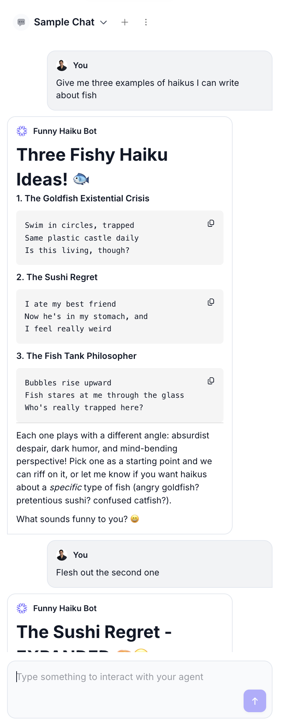Image resolution: width=281 pixels, height=727 pixels.
Task: Click the avatar beside "Flesh out the second one"
Action: [62, 555]
